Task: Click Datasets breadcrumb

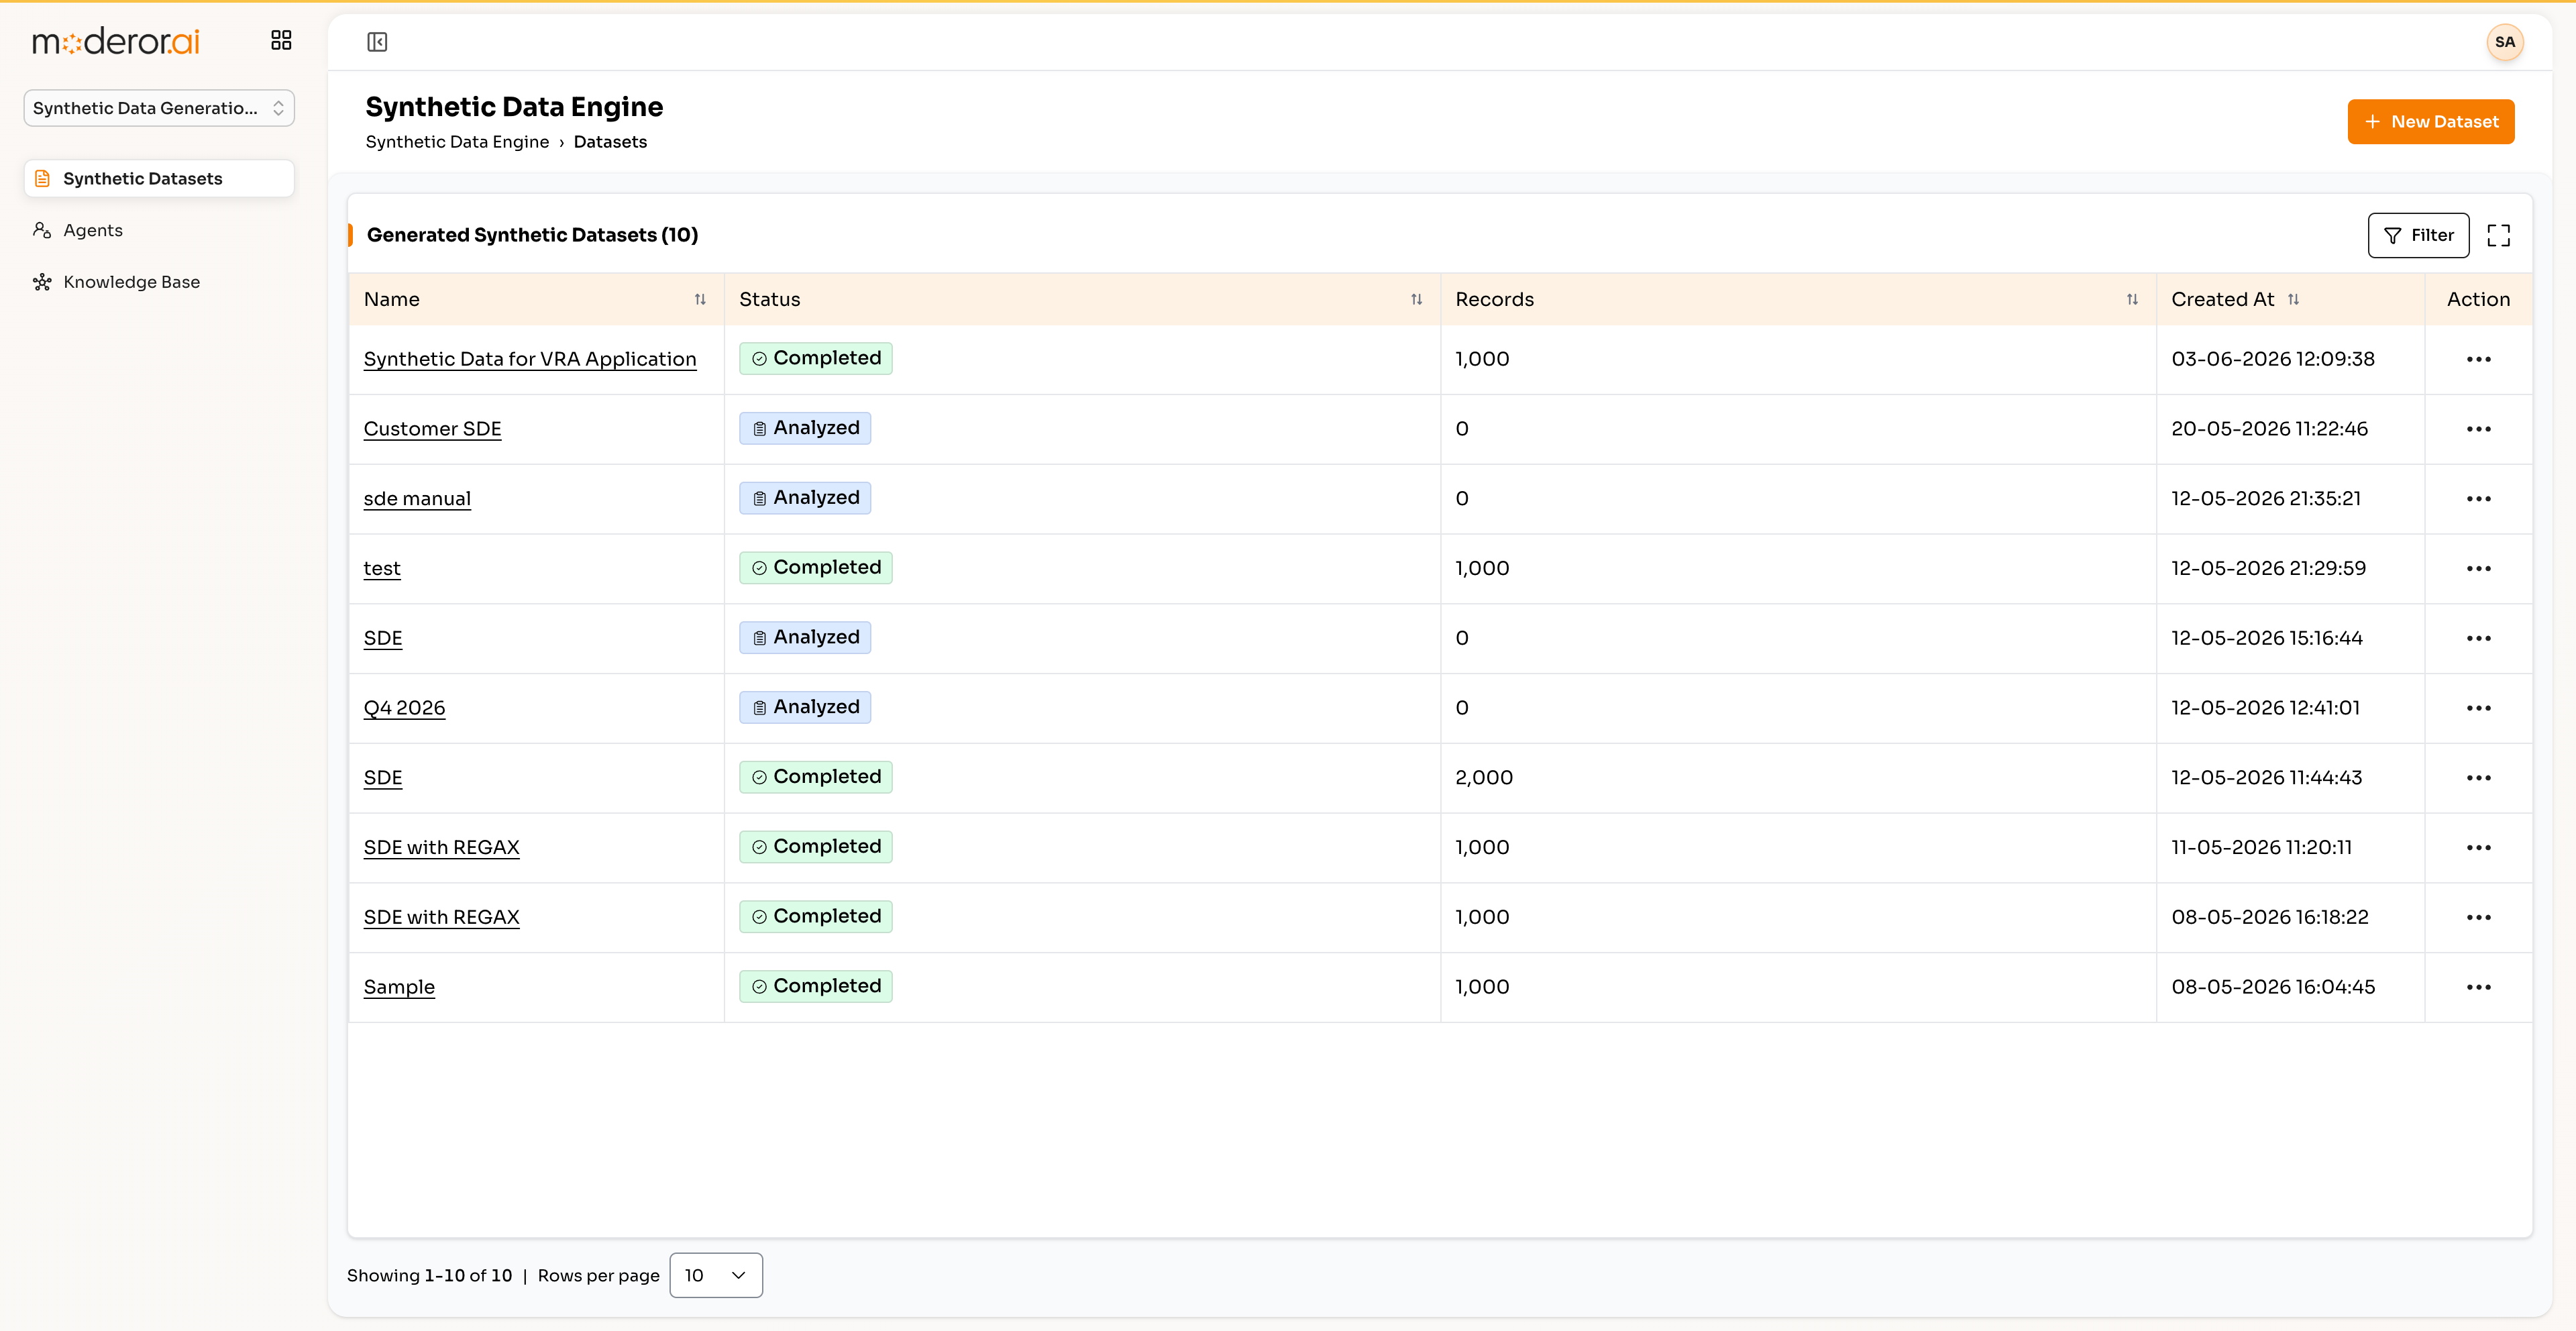Action: (x=610, y=142)
